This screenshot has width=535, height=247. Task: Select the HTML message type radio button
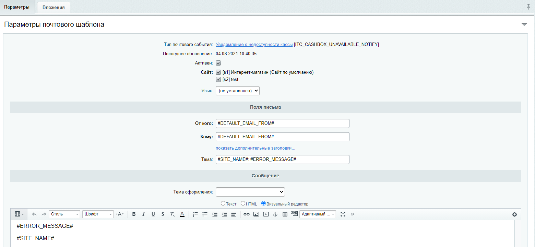(x=243, y=203)
